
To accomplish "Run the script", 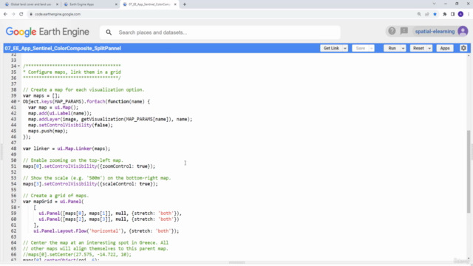I will coord(392,48).
